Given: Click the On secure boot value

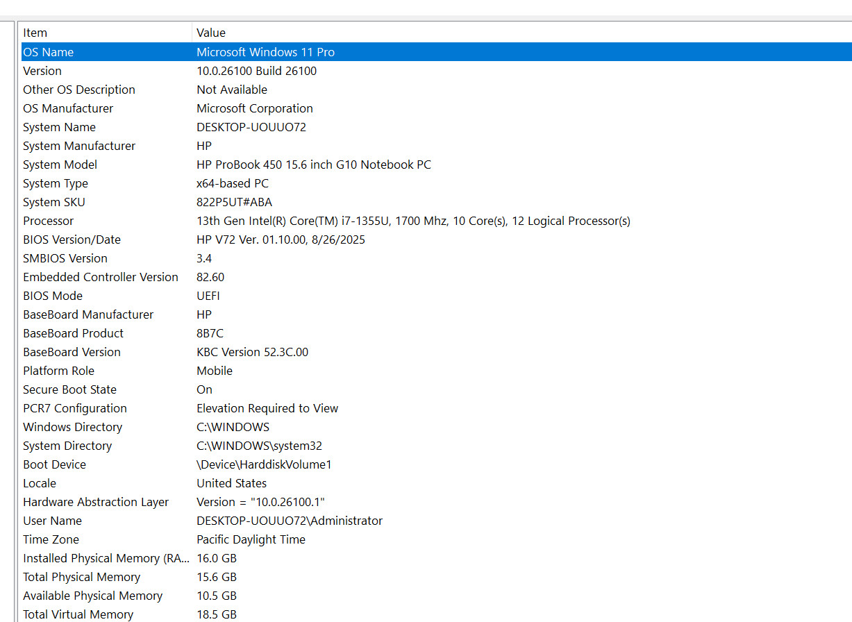Looking at the screenshot, I should coord(204,389).
